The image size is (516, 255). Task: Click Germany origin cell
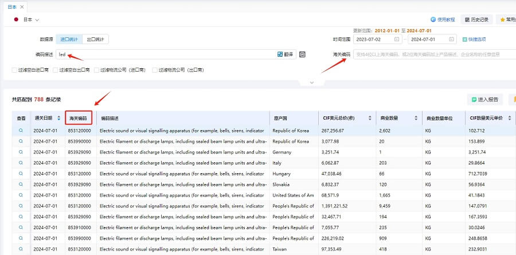point(282,152)
